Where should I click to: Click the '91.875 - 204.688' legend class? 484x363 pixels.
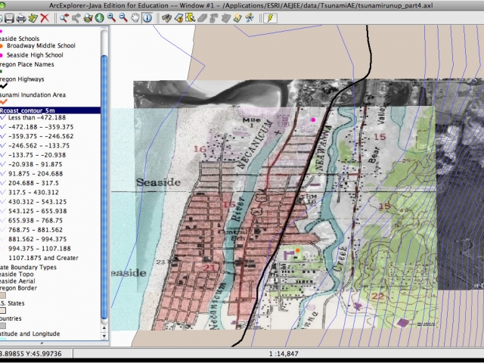click(x=36, y=174)
